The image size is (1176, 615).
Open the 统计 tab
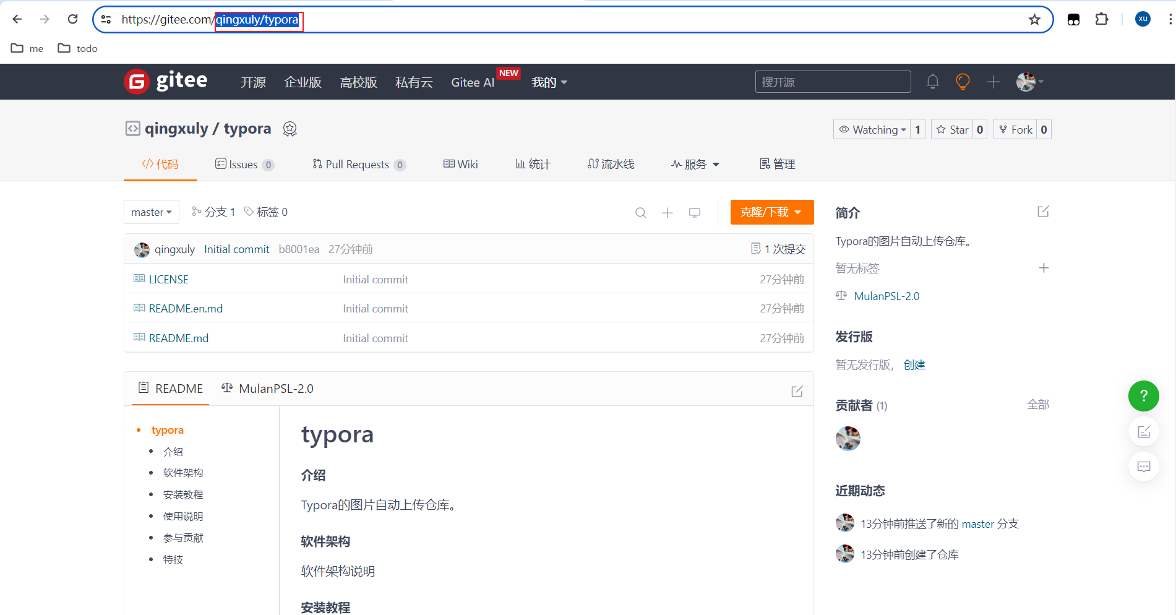pos(533,164)
